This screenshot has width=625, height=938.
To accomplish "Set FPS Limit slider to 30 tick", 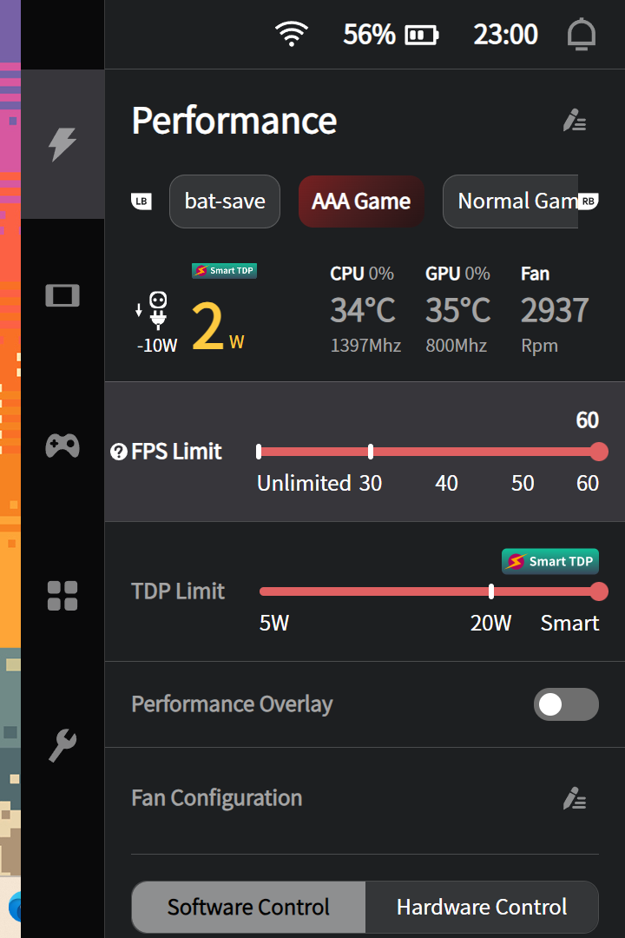I will (371, 452).
